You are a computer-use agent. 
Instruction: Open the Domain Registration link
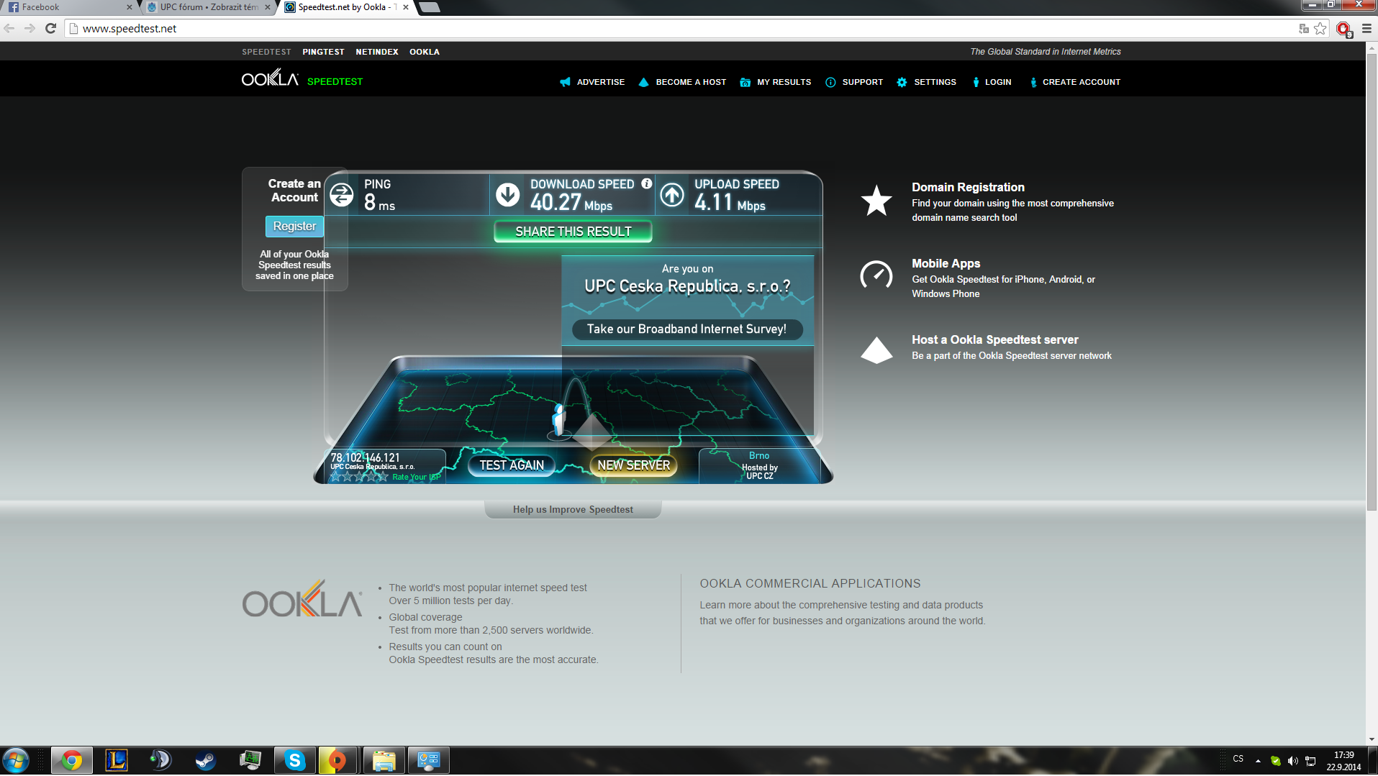click(x=968, y=187)
